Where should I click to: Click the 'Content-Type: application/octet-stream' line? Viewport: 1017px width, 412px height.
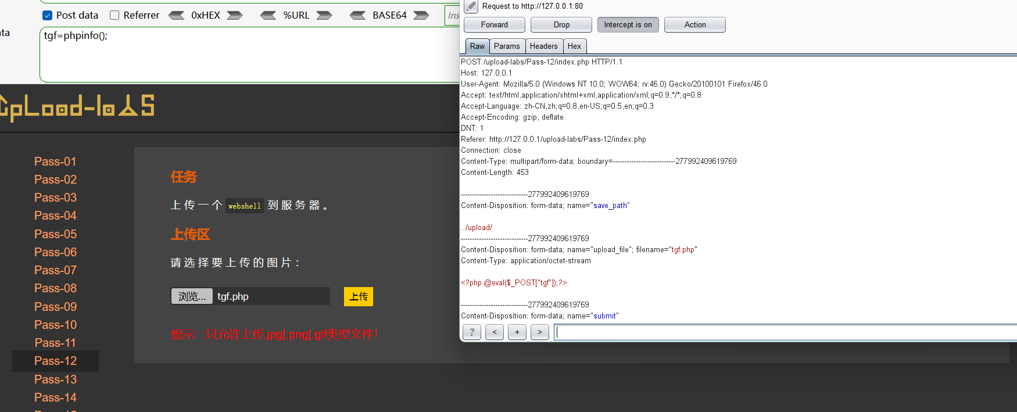click(x=526, y=260)
